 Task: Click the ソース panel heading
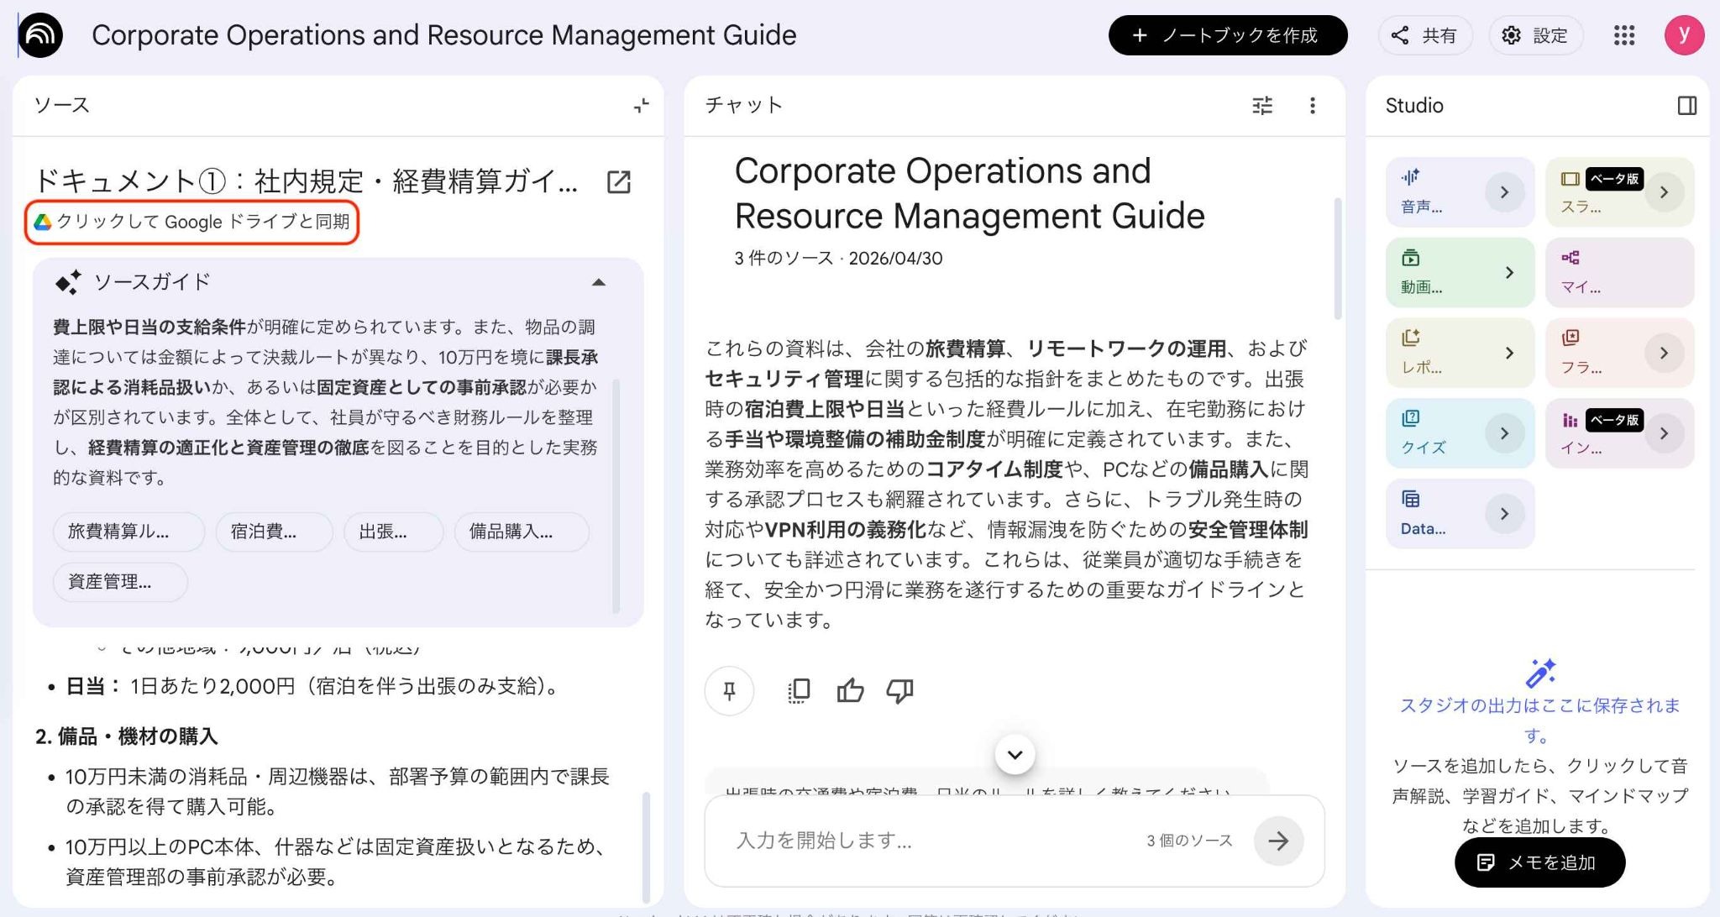pyautogui.click(x=61, y=105)
